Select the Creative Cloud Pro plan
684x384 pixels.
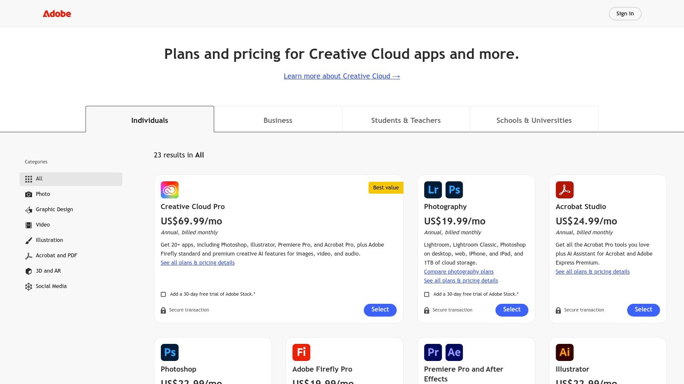pos(380,310)
